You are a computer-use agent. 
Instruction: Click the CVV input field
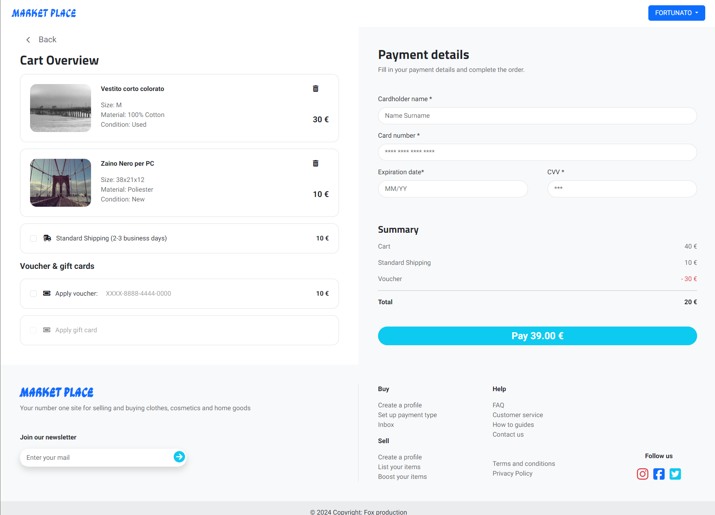pos(622,189)
